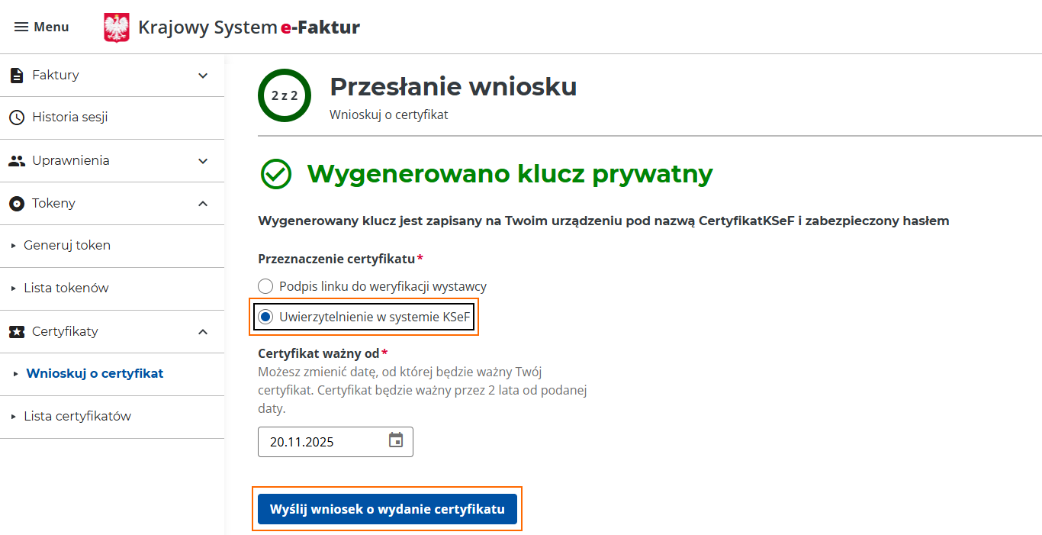Screen dimensions: 1042x535
Task: Open Generuj token menu item
Action: [x=67, y=246]
